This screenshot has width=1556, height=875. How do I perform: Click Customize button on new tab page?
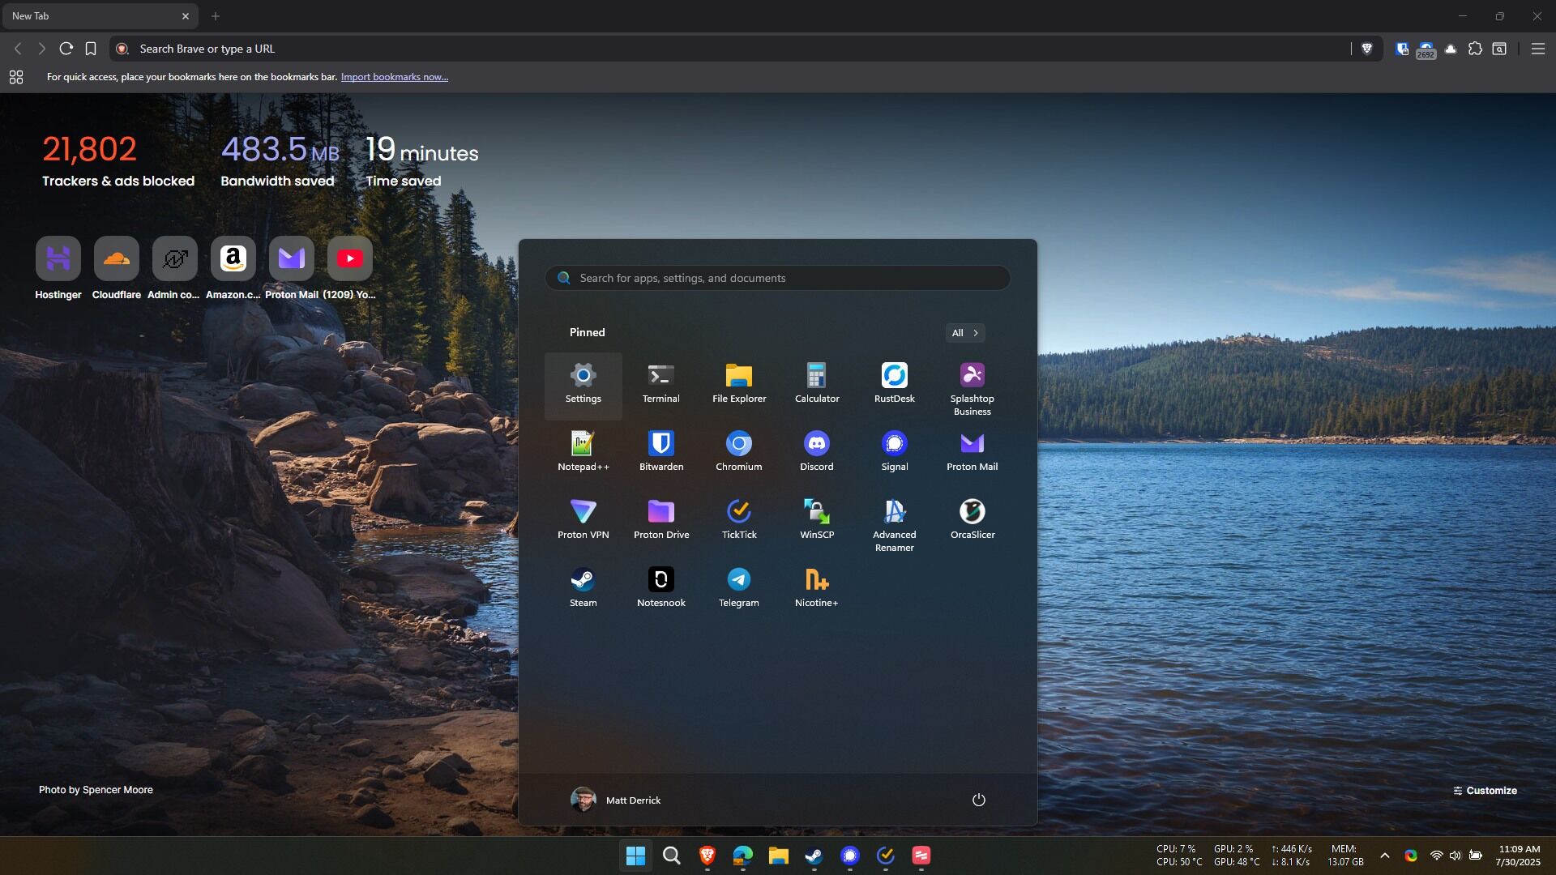pos(1485,791)
